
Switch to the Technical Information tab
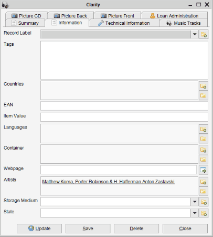124,23
